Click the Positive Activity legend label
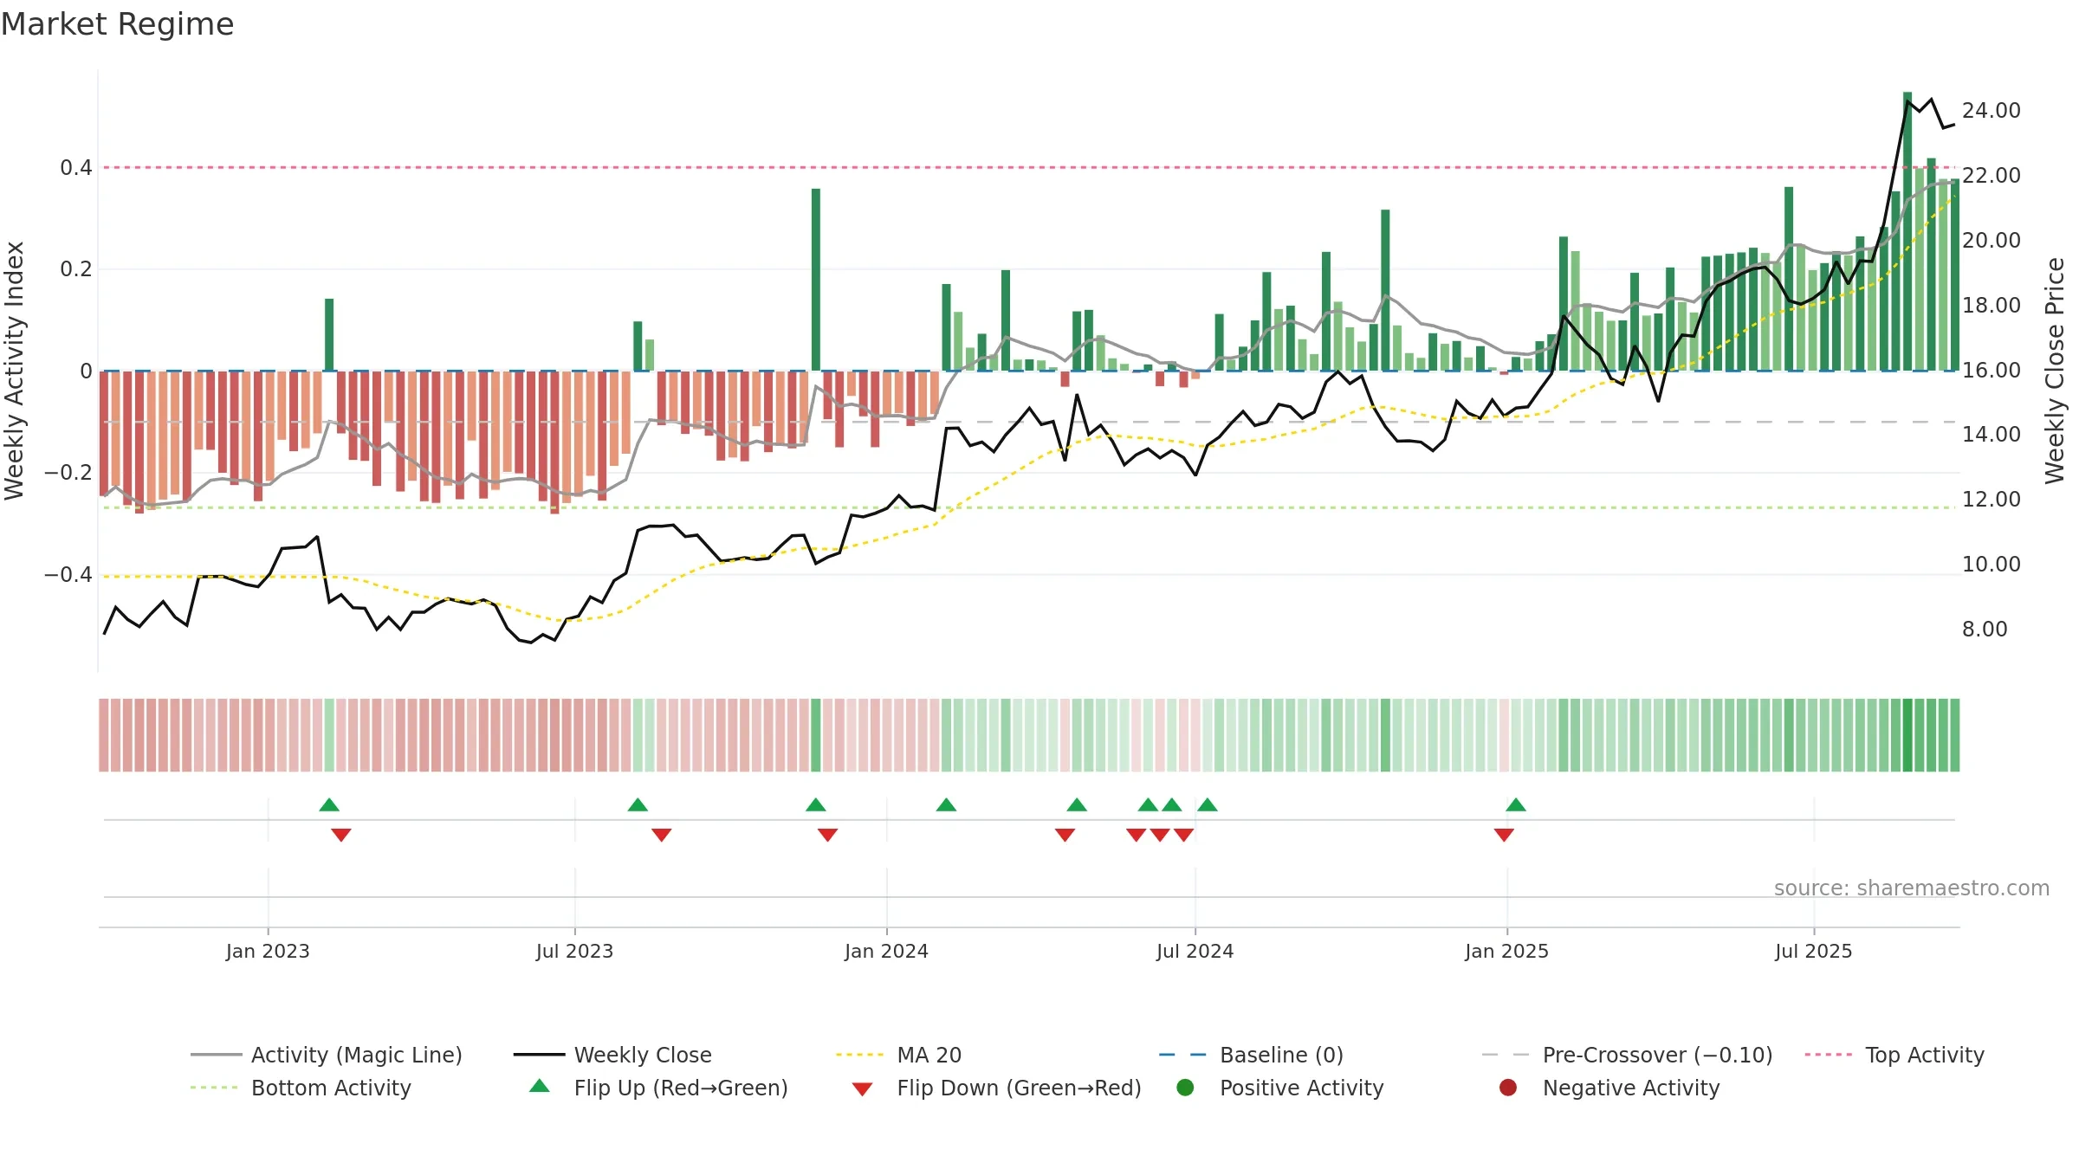This screenshot has height=1169, width=2079. pos(1302,1088)
